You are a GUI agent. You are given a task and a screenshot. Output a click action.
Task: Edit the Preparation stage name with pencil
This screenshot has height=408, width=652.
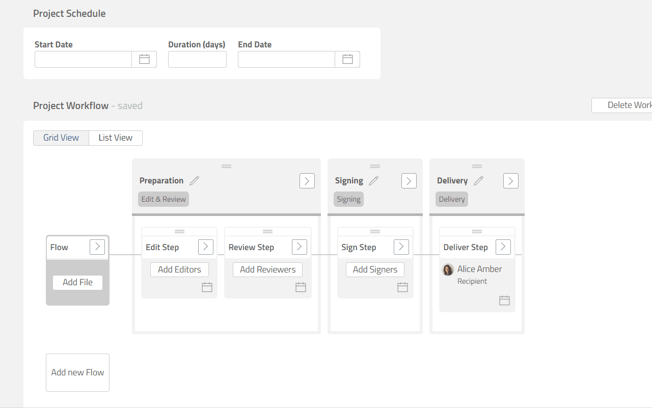194,181
